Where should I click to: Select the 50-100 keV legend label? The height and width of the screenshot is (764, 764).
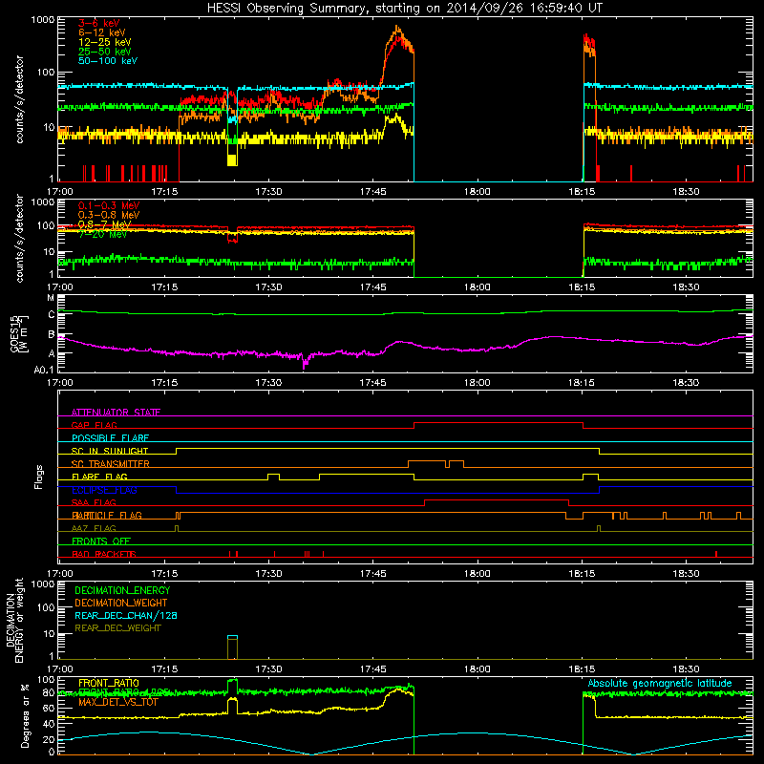[x=108, y=61]
